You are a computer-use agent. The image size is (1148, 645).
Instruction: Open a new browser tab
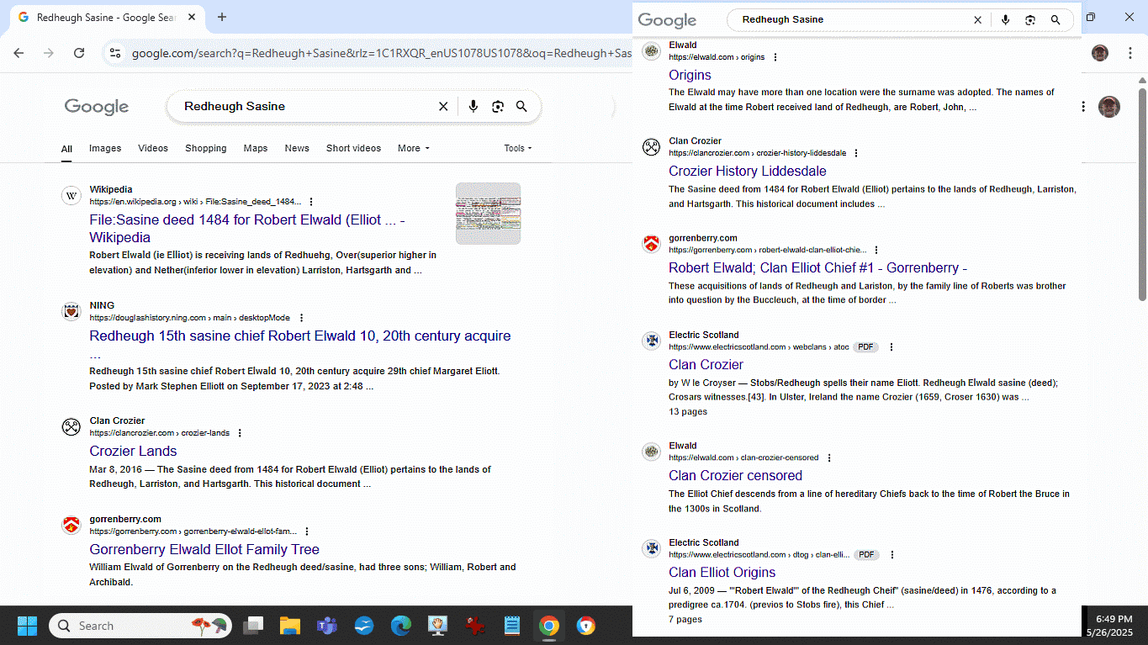222,17
